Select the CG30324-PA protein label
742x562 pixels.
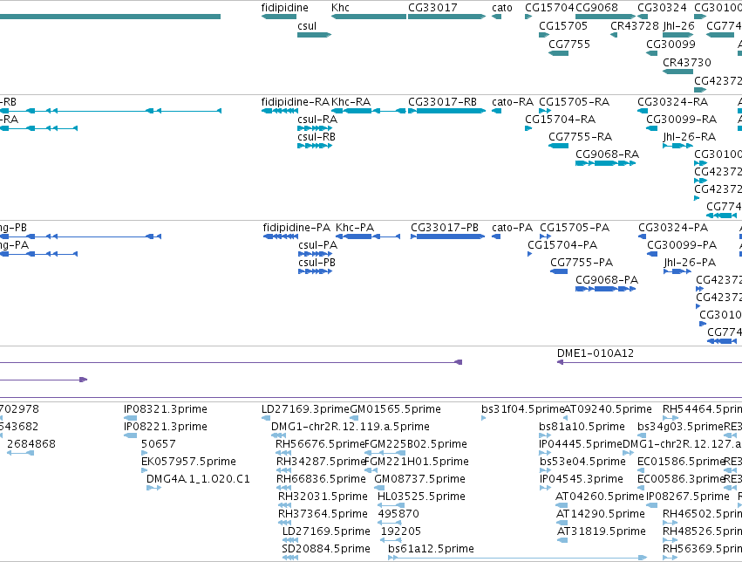point(673,228)
